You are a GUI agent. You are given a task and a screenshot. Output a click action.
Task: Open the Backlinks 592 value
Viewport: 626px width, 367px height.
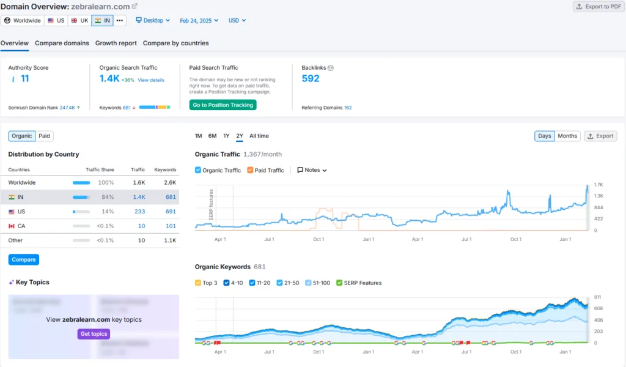311,79
